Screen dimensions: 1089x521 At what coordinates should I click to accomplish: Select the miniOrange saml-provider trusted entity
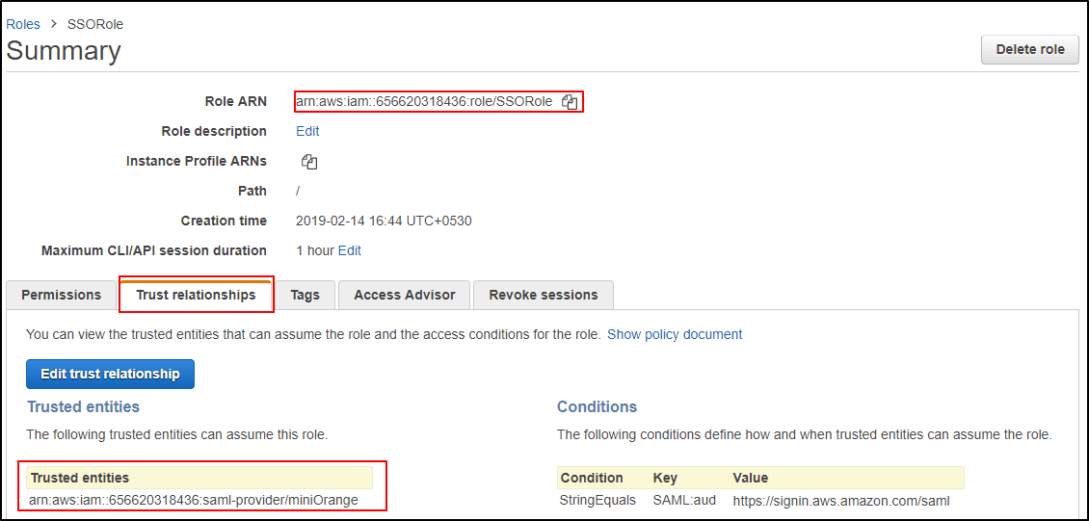coord(194,500)
